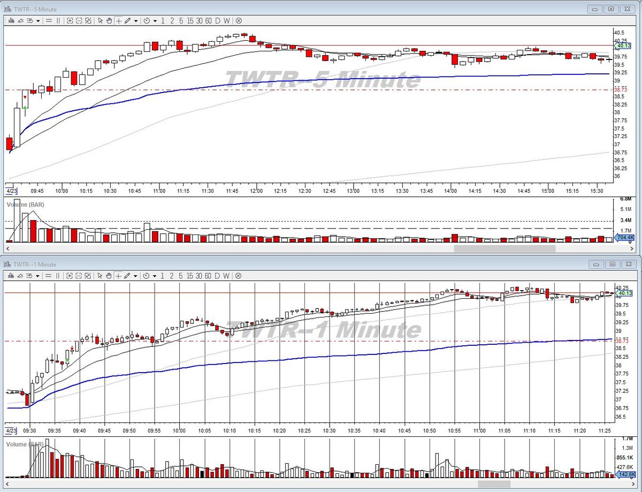
Task: Open indicators line icon in 5 Minute window
Action: (x=20, y=20)
